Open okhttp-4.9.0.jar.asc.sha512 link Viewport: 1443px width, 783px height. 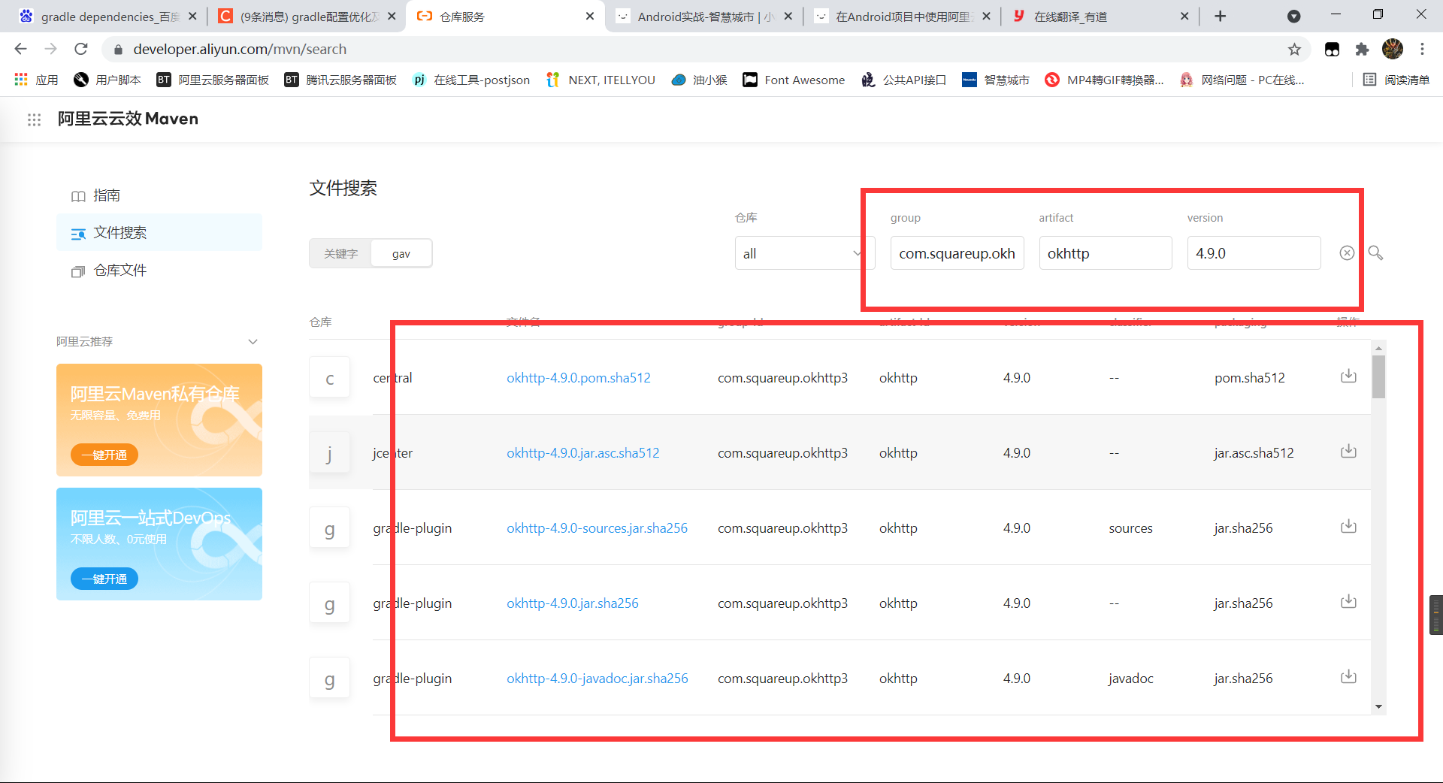coord(582,453)
